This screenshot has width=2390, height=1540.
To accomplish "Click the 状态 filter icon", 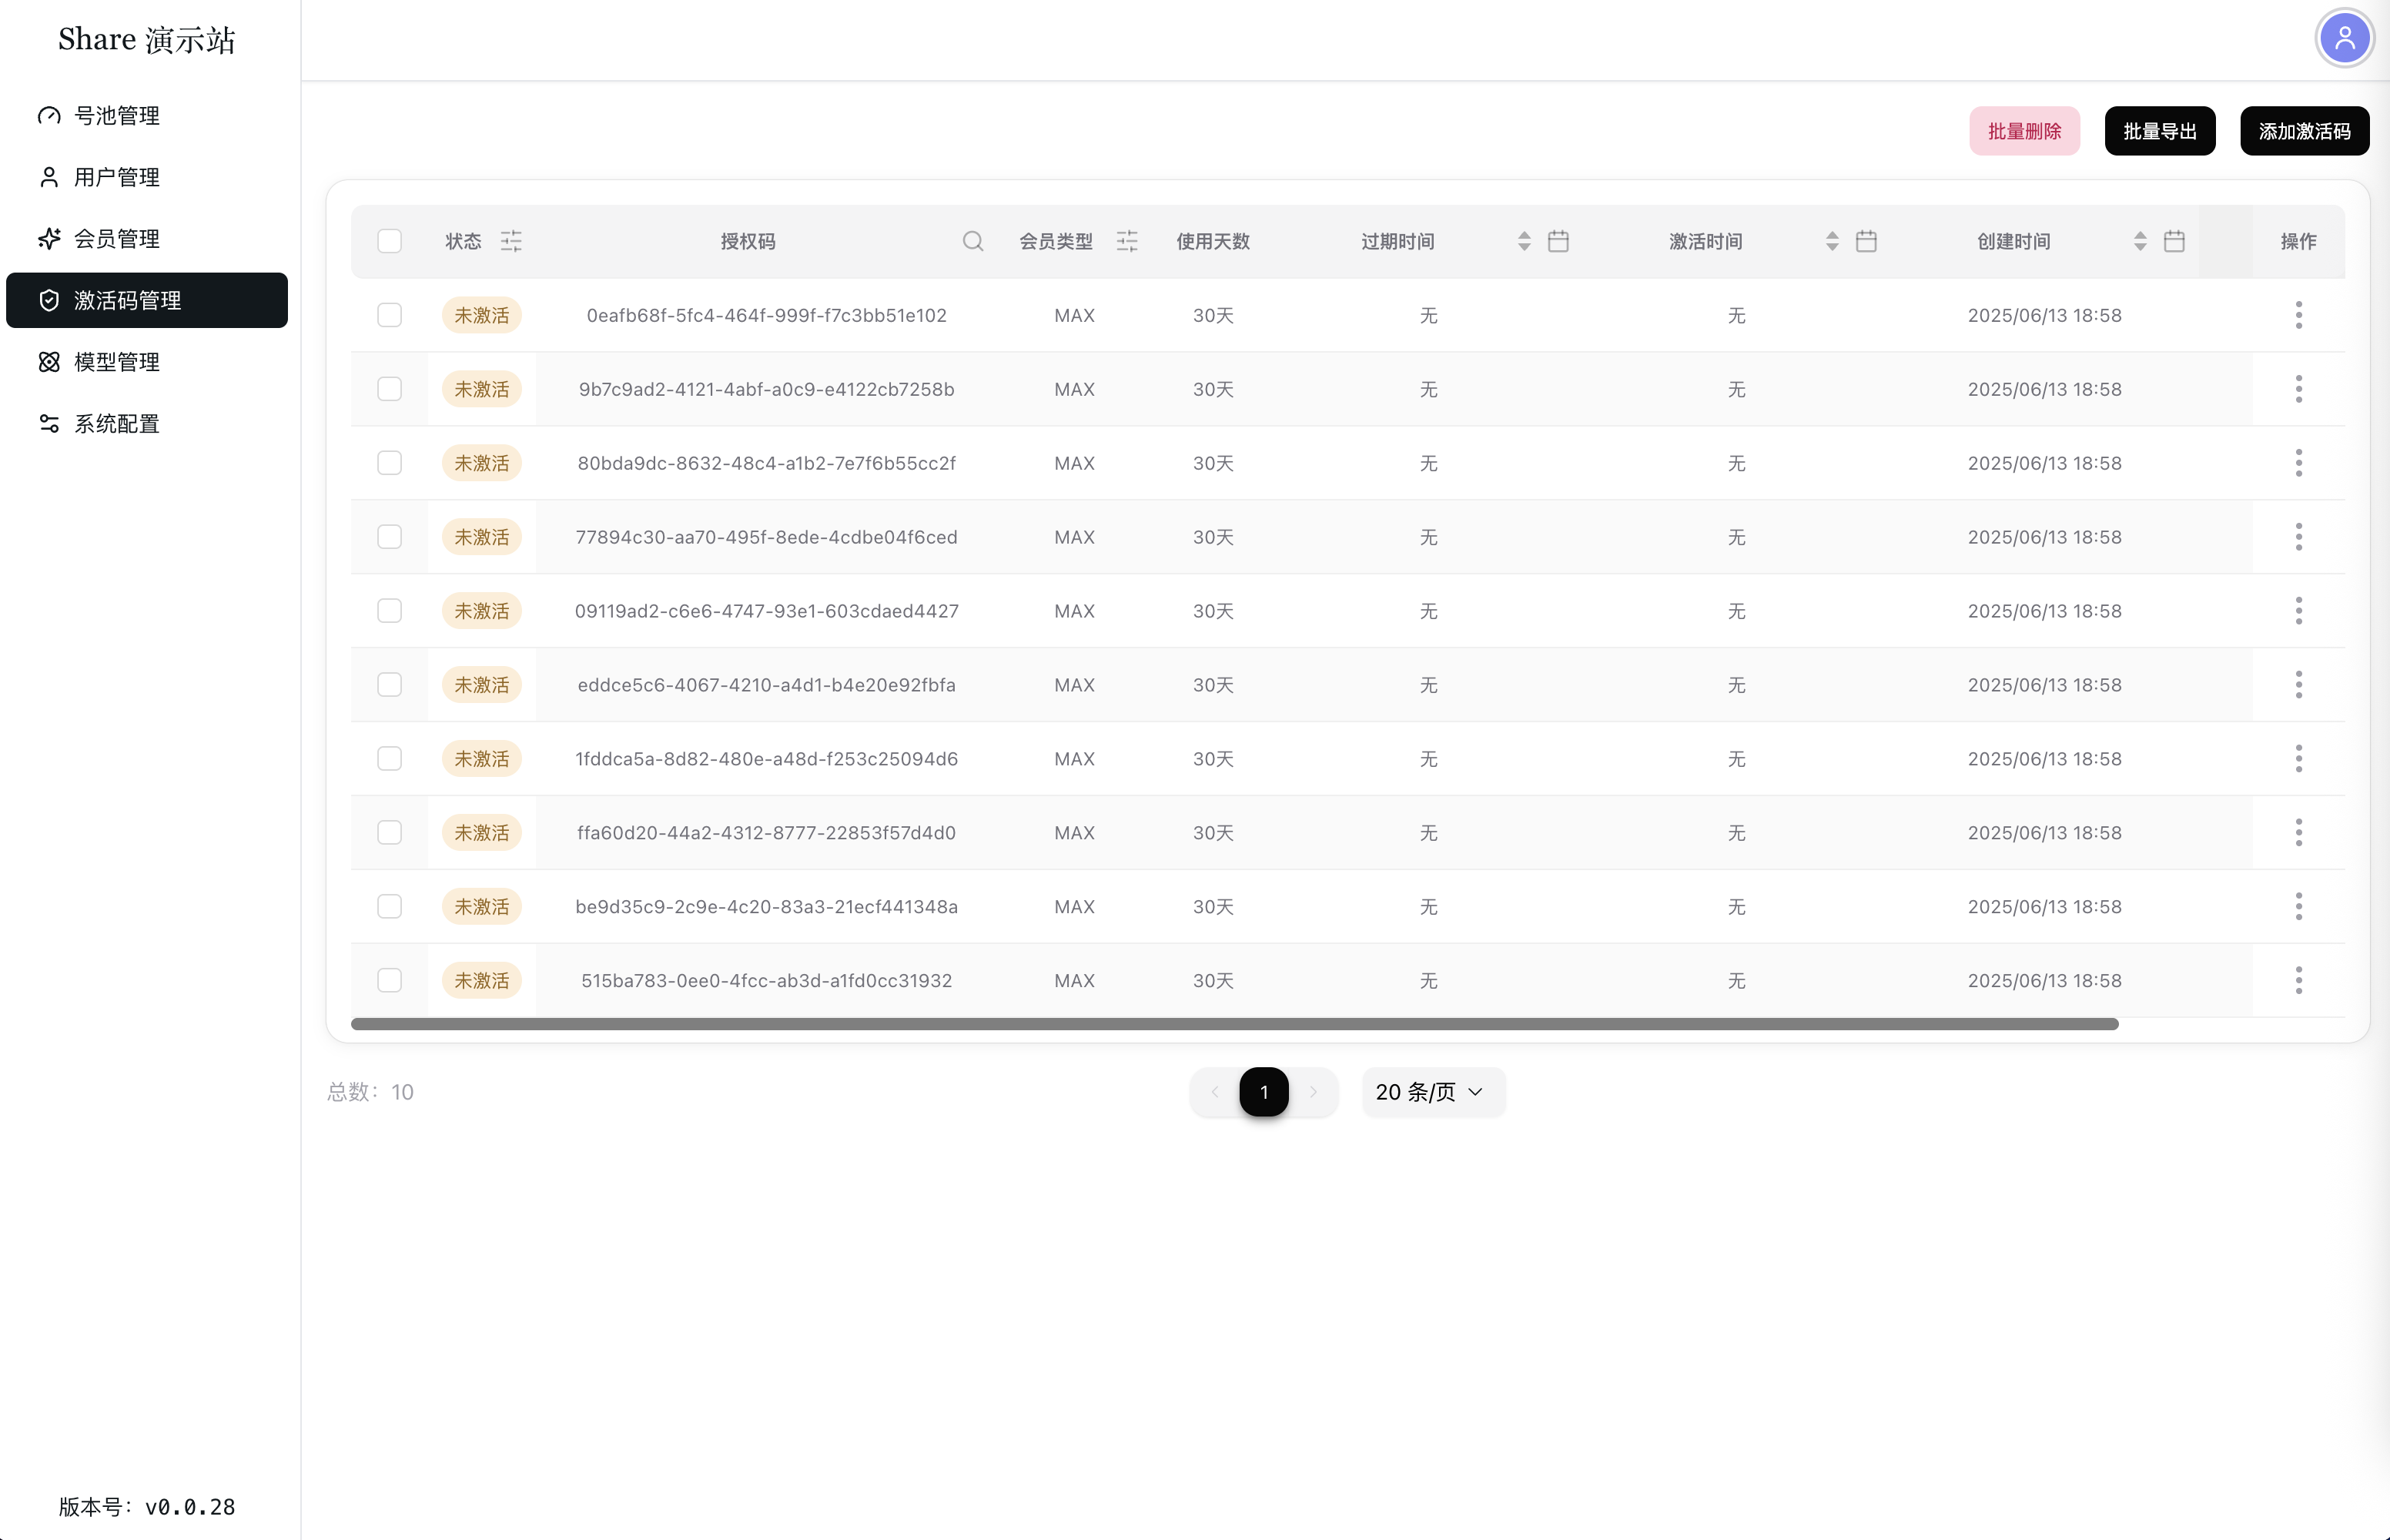I will tap(511, 241).
